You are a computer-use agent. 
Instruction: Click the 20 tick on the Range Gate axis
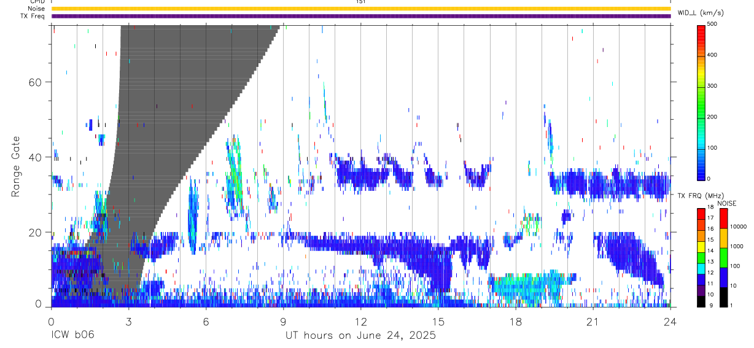click(x=34, y=232)
